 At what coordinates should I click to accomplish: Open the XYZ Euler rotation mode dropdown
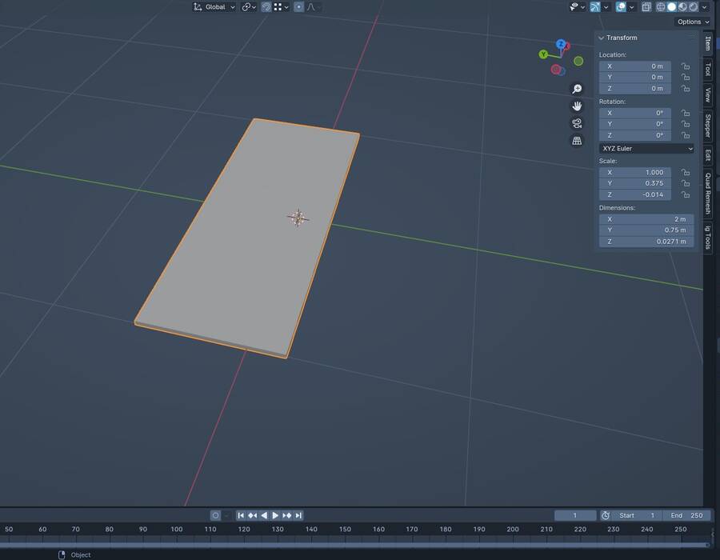[x=646, y=148]
